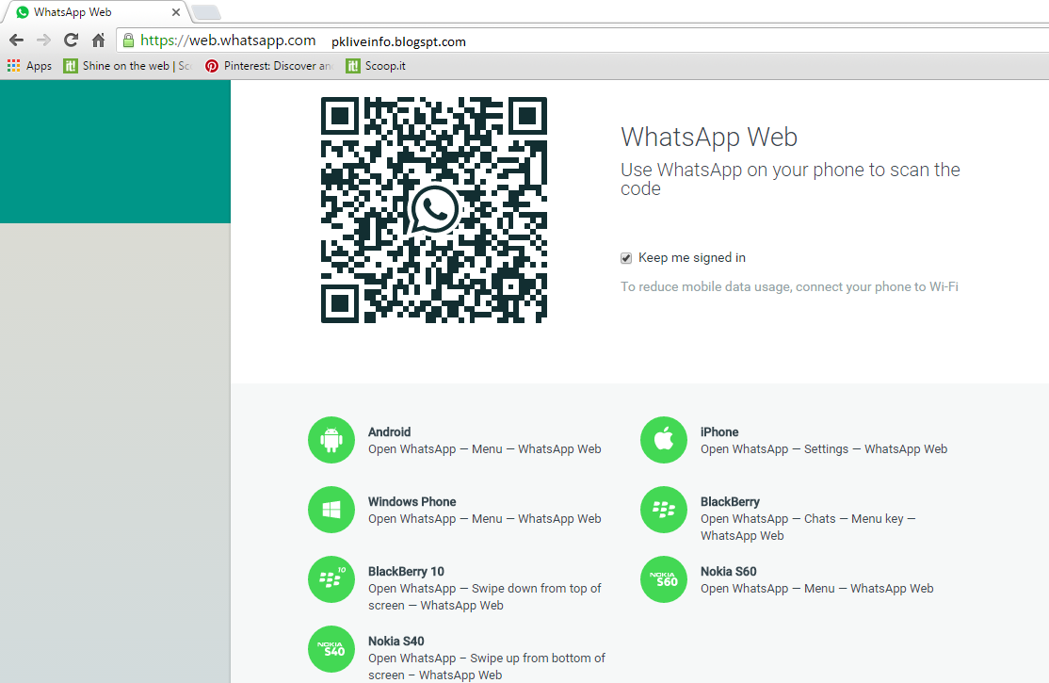The width and height of the screenshot is (1049, 683).
Task: Click "Open WhatsApp — Settings — WhatsApp Web" instruction
Action: tap(824, 449)
